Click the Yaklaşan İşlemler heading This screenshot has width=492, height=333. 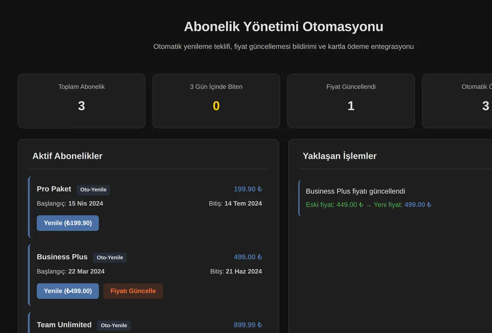339,156
